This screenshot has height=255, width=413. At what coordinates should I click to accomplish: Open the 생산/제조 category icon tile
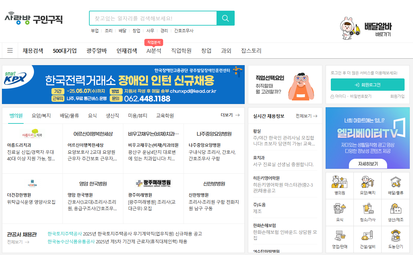[396, 213]
